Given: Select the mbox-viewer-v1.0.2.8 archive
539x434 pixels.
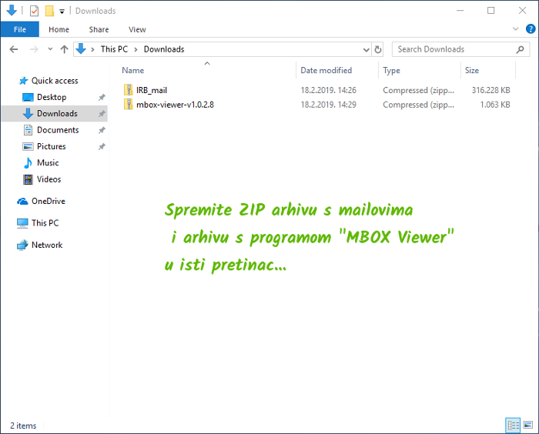Looking at the screenshot, I should tap(175, 104).
